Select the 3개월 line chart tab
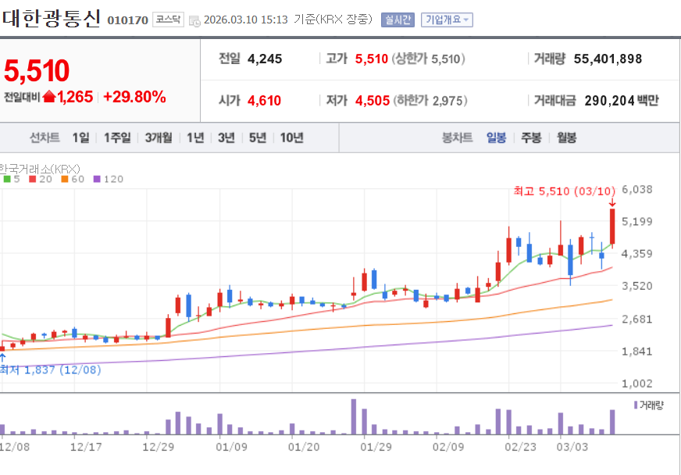This screenshot has height=475, width=681. 159,137
